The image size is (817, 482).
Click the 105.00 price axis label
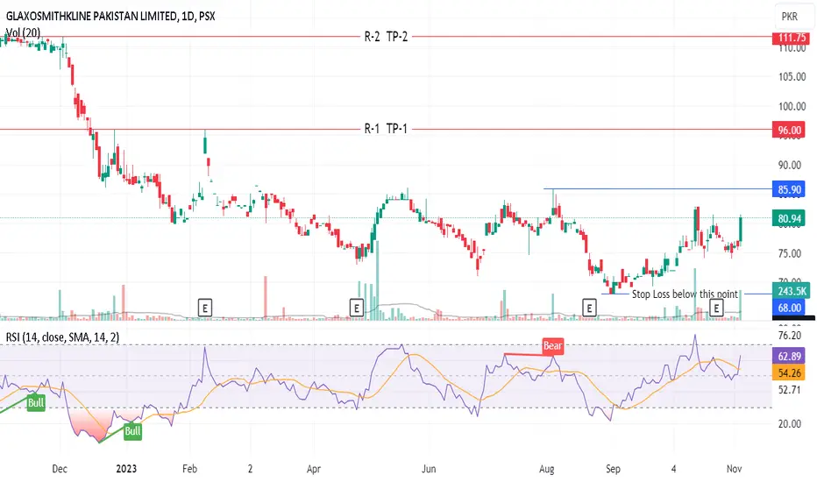point(792,76)
